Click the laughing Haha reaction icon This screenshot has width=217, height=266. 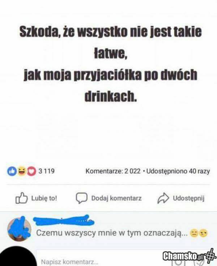click(x=22, y=171)
